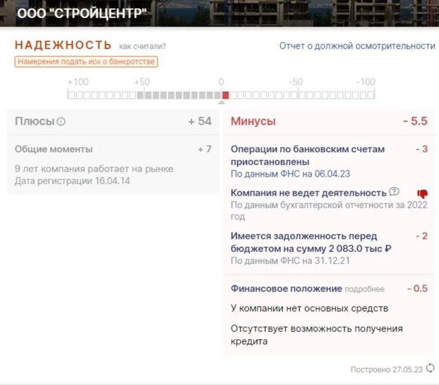Select Компания не ведет деятельность item

[308, 192]
